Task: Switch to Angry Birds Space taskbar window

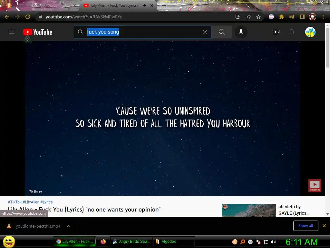Action: [131, 242]
